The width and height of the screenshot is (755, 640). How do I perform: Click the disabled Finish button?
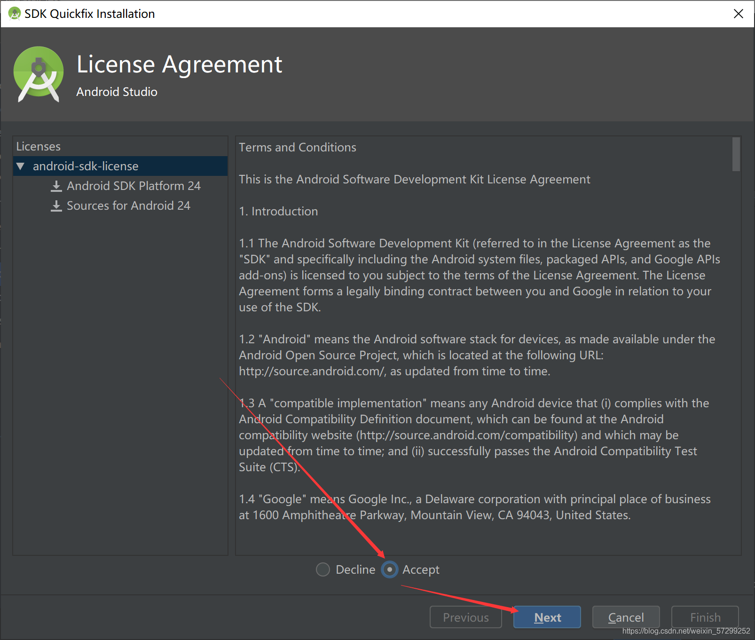705,617
